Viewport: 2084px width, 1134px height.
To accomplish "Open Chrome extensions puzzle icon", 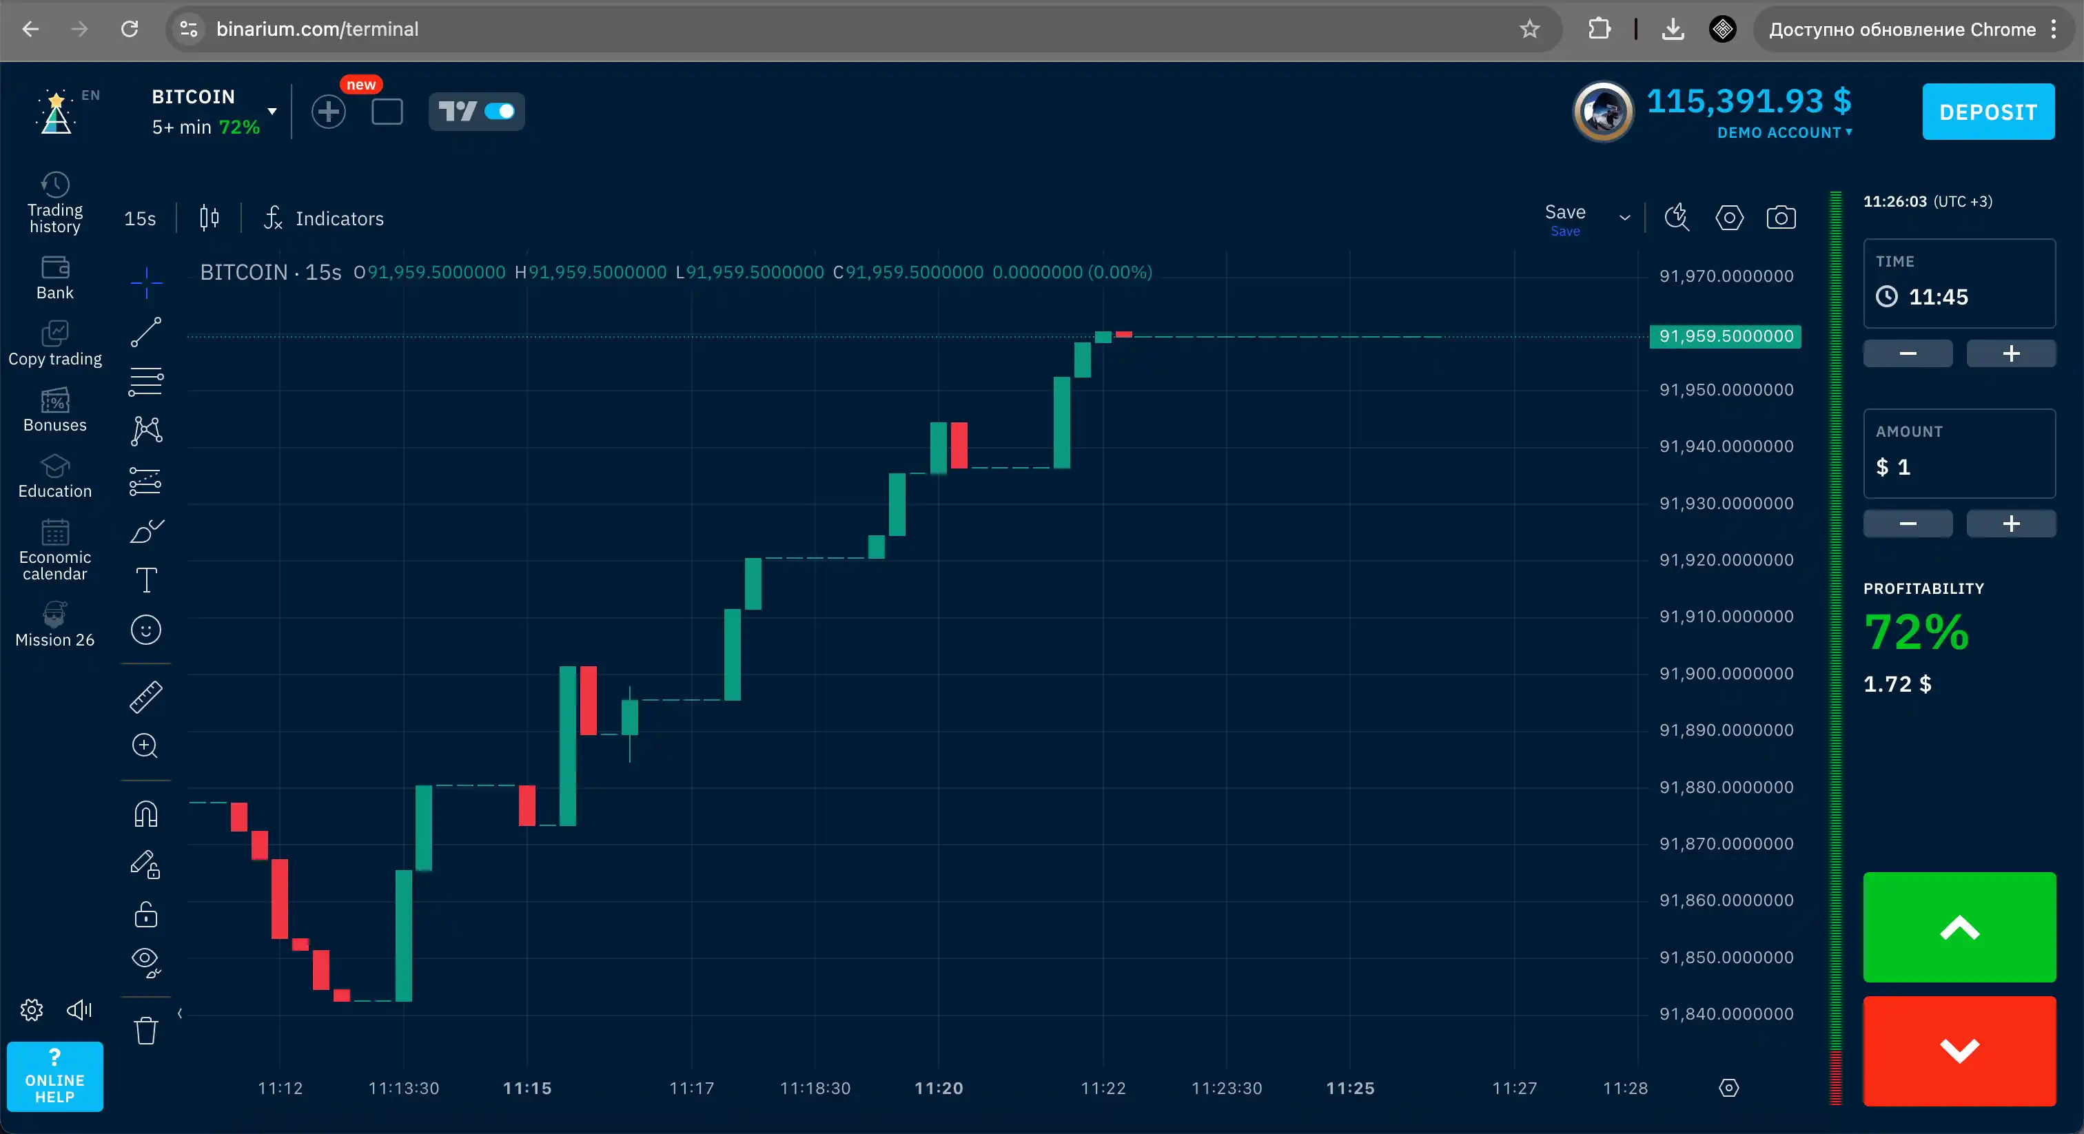I will (x=1599, y=29).
